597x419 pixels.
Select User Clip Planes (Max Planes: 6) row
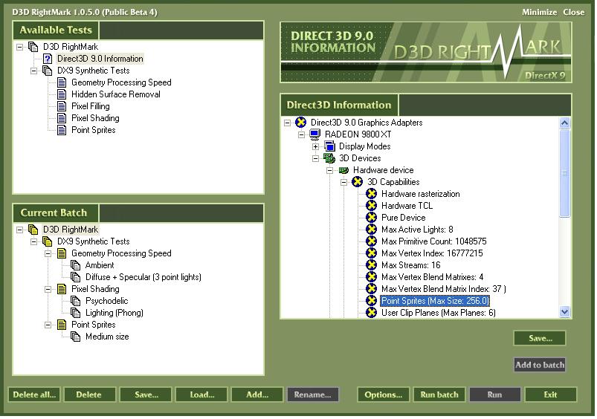pyautogui.click(x=438, y=313)
